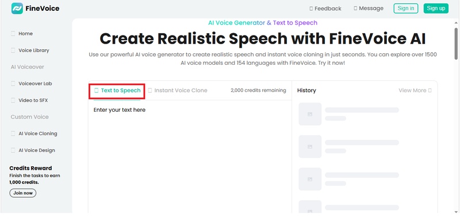The width and height of the screenshot is (460, 219).
Task: Click the FineVoice logo icon
Action: 17,9
